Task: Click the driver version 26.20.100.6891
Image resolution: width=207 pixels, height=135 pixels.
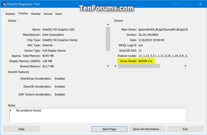Action: 148,35
